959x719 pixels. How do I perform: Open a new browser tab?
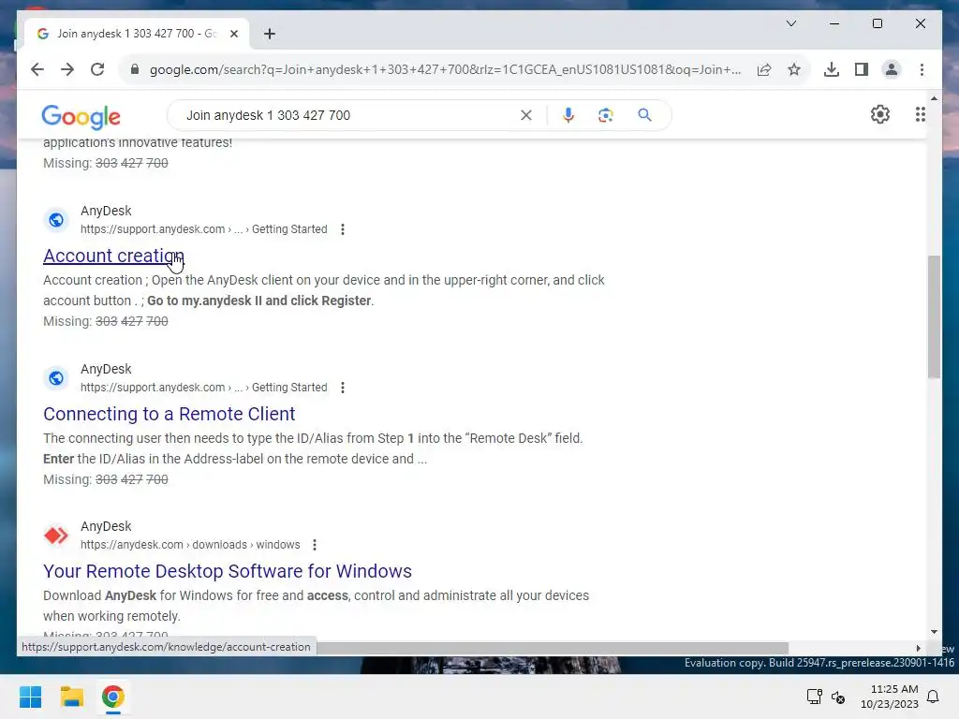(270, 34)
